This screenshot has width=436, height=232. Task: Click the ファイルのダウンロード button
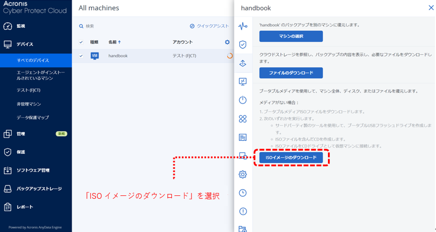pos(291,73)
